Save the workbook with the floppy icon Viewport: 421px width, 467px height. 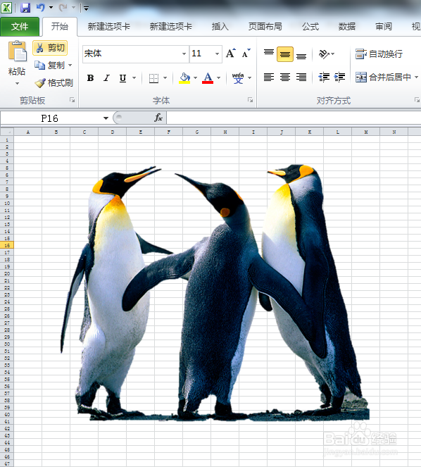tap(25, 8)
